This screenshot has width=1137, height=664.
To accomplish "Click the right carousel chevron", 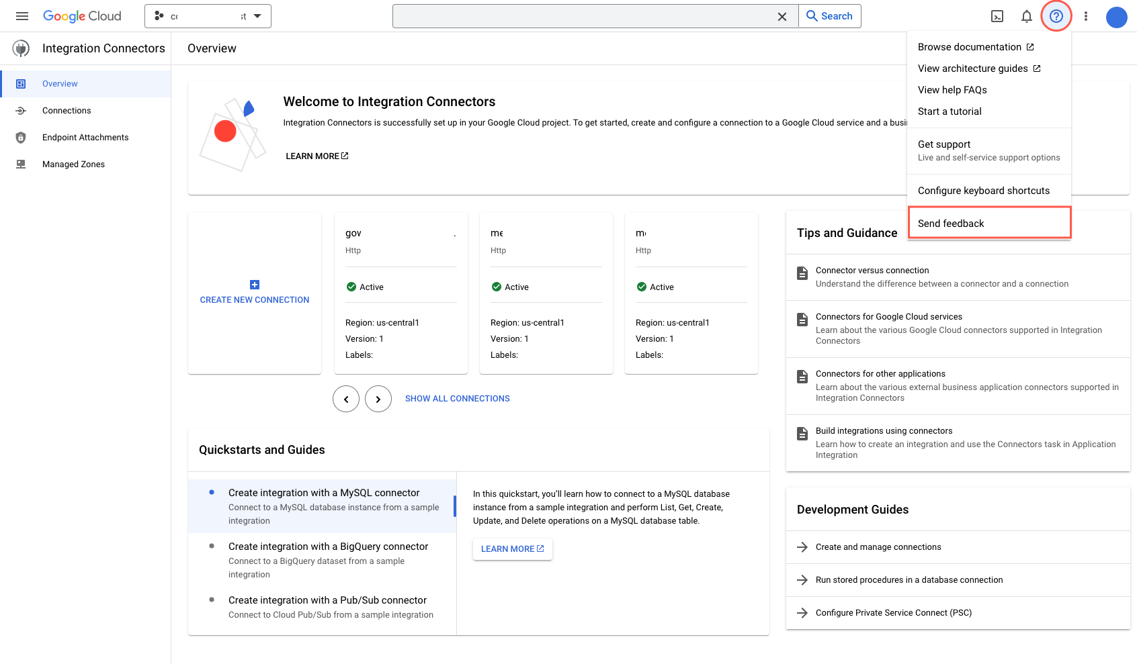I will click(x=378, y=398).
